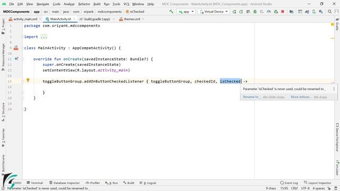Image resolution: width=340 pixels, height=191 pixels.
Task: Toggle the Device File Explorer panel
Action: pos(337,137)
